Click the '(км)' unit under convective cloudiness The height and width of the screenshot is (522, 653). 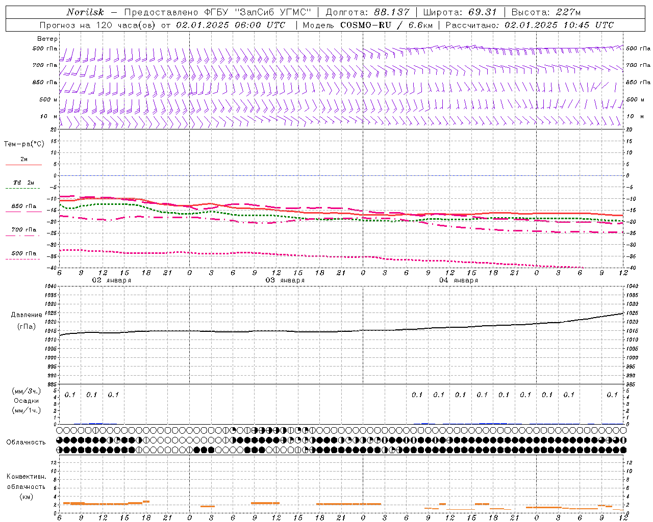point(27,497)
